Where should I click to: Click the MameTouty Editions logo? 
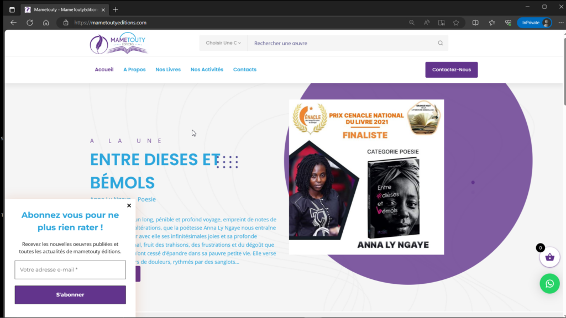(119, 44)
